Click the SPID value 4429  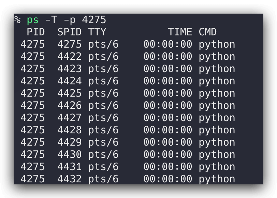[70, 143]
